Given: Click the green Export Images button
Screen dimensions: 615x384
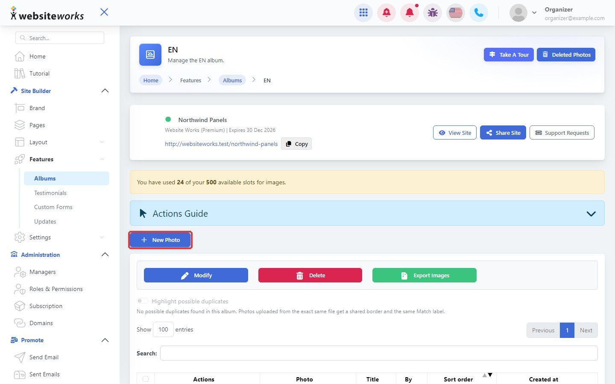Looking at the screenshot, I should (x=425, y=275).
